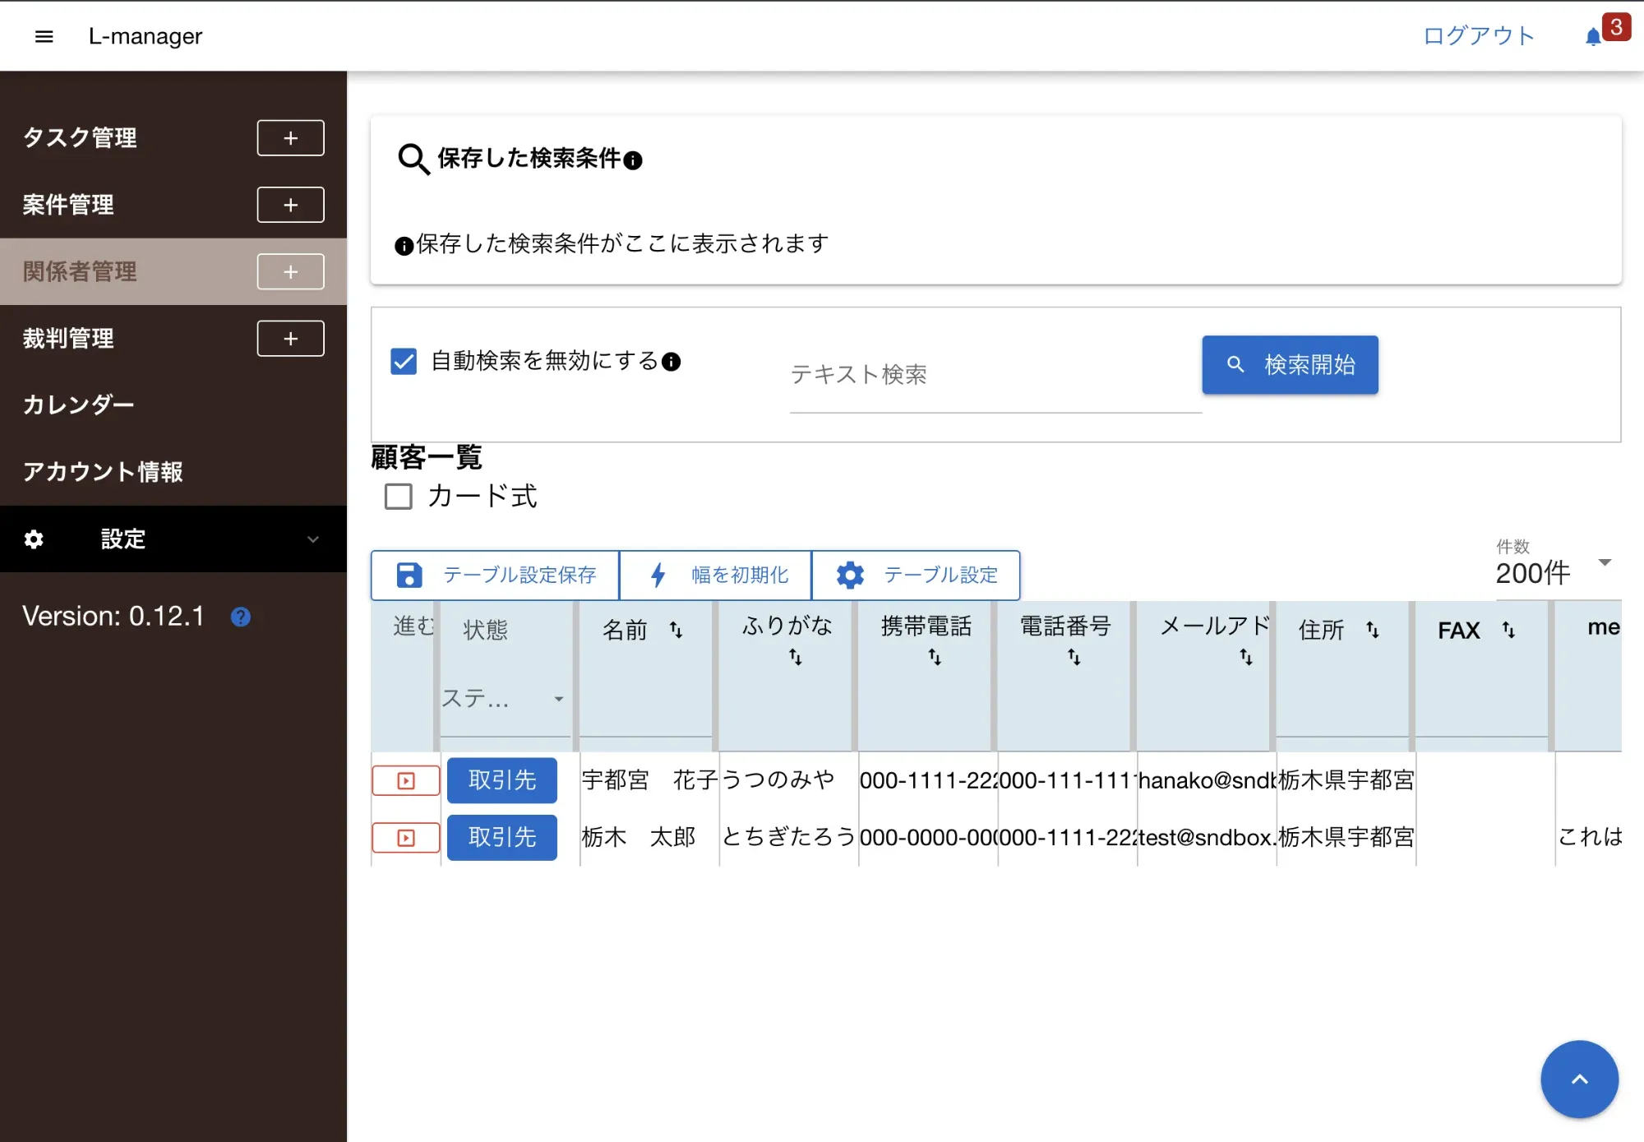
Task: Focus the テキスト検索 input field
Action: 995,375
